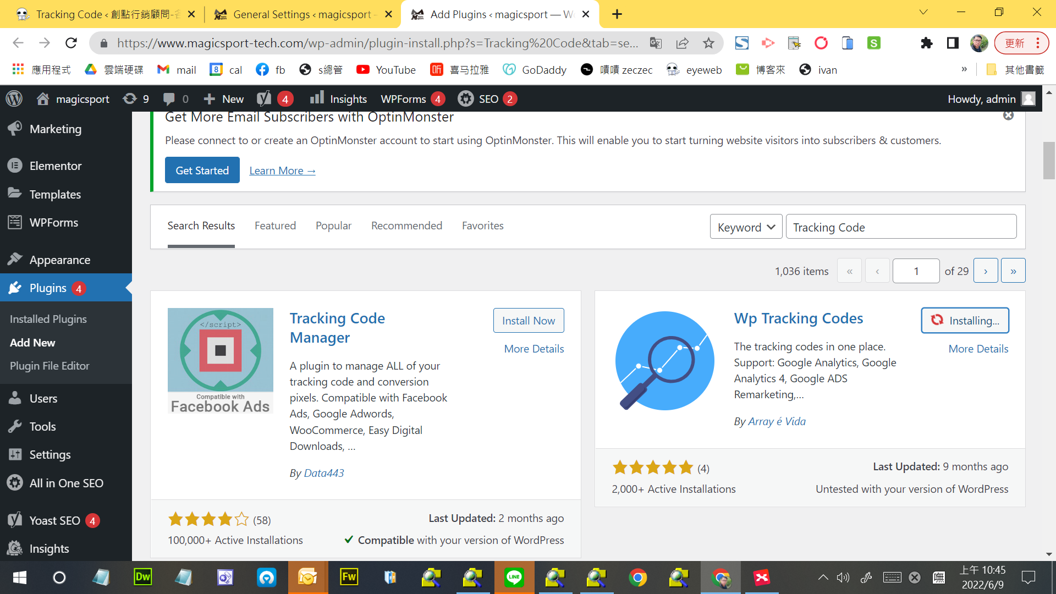Open Tracking Code Manager title link
Viewport: 1056px width, 594px height.
[337, 328]
